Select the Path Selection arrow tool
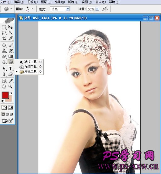 click(4, 69)
